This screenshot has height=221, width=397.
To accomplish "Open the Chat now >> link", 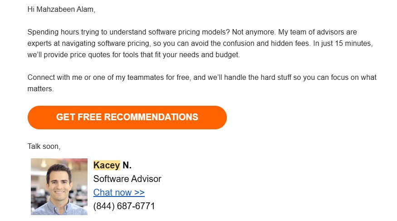I will click(x=119, y=192).
